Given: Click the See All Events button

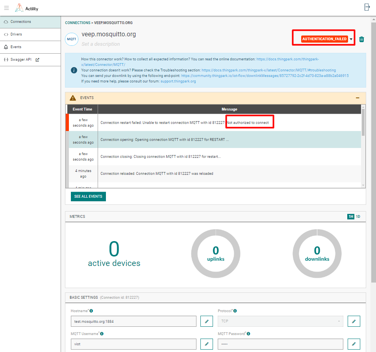Looking at the screenshot, I should [x=88, y=196].
